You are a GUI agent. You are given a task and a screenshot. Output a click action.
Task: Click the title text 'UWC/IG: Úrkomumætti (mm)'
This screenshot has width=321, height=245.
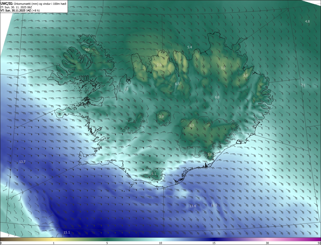pyautogui.click(x=19, y=4)
